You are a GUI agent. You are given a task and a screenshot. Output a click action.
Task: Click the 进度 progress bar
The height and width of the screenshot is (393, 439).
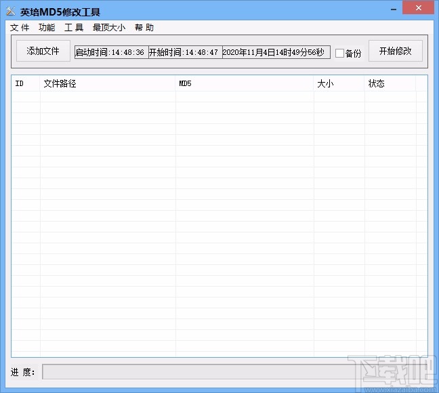[234, 372]
